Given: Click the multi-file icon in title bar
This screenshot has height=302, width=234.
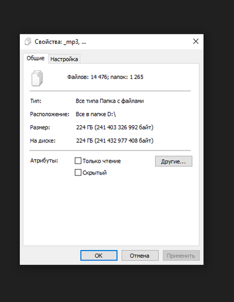Looking at the screenshot, I should [28, 42].
